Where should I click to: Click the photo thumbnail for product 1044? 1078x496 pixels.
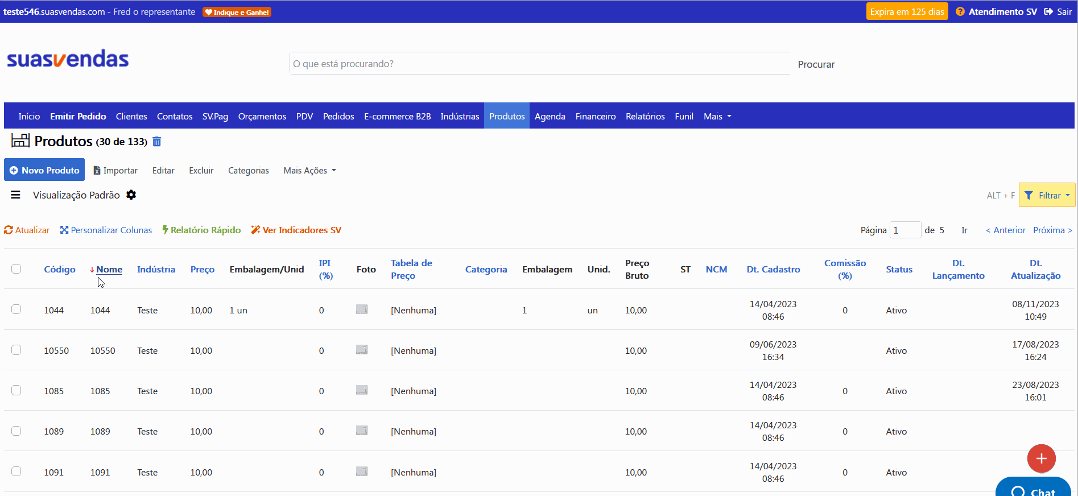coord(362,309)
